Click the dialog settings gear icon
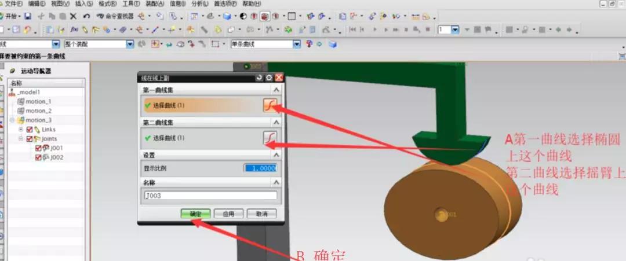The image size is (626, 261). (x=270, y=78)
